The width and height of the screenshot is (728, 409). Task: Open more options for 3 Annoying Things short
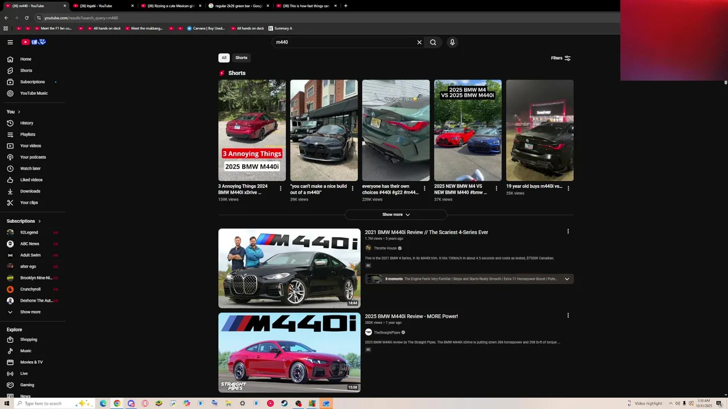pyautogui.click(x=280, y=189)
